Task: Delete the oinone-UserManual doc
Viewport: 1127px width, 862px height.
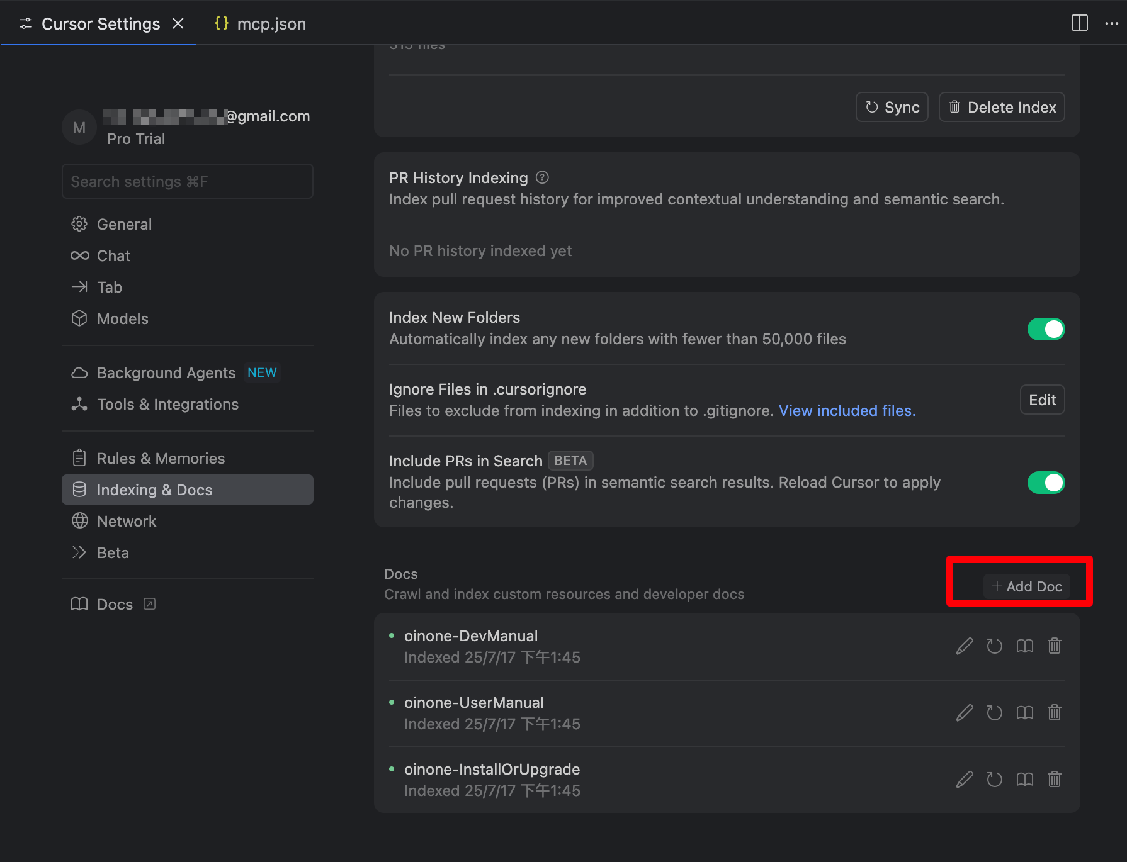Action: [1055, 713]
